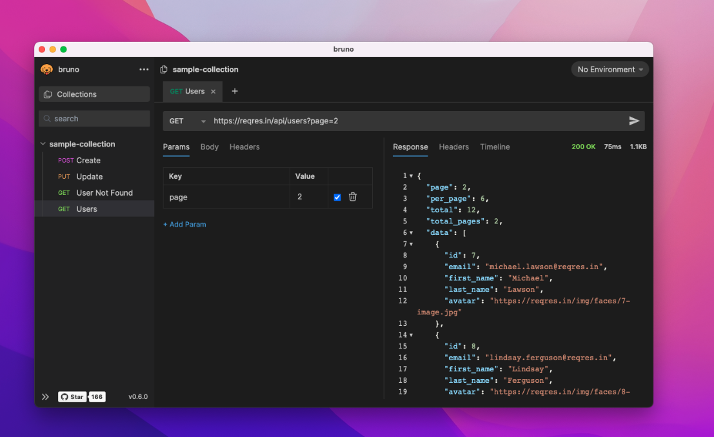Open the response Headers tab
Image resolution: width=714 pixels, height=437 pixels.
coord(453,147)
